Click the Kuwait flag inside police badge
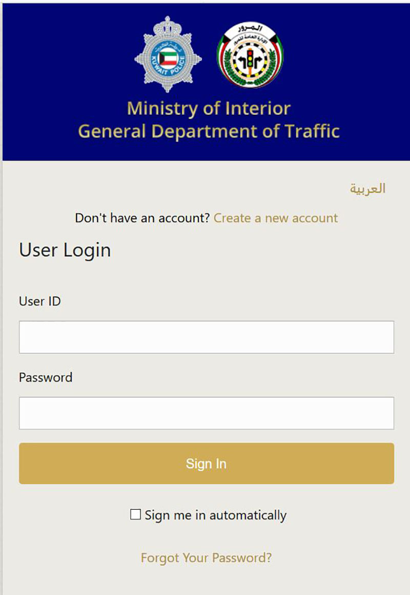 tap(168, 59)
